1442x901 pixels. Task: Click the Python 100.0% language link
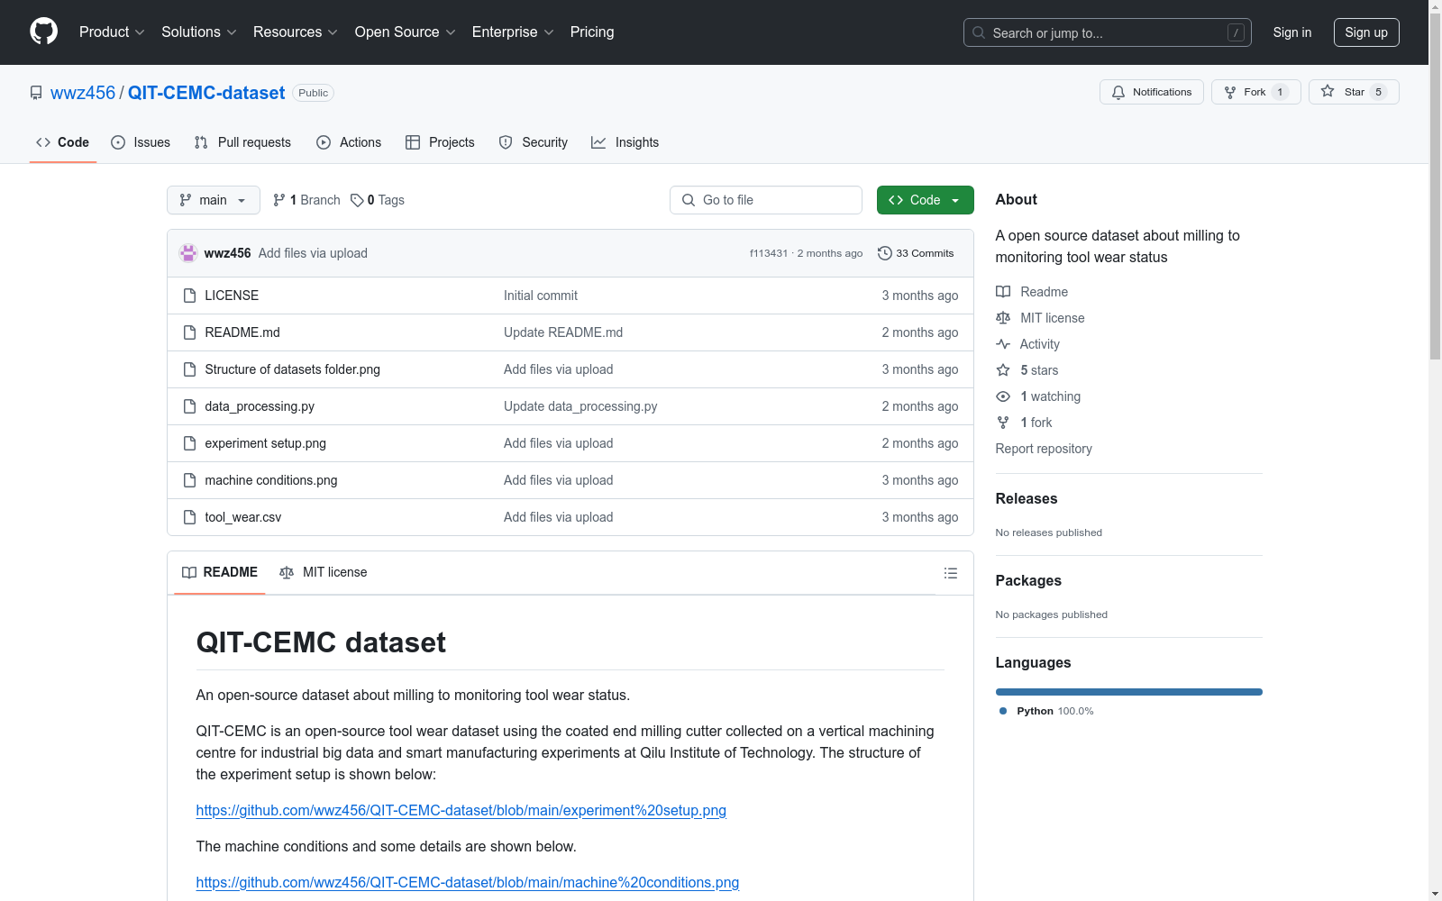pyautogui.click(x=1047, y=711)
